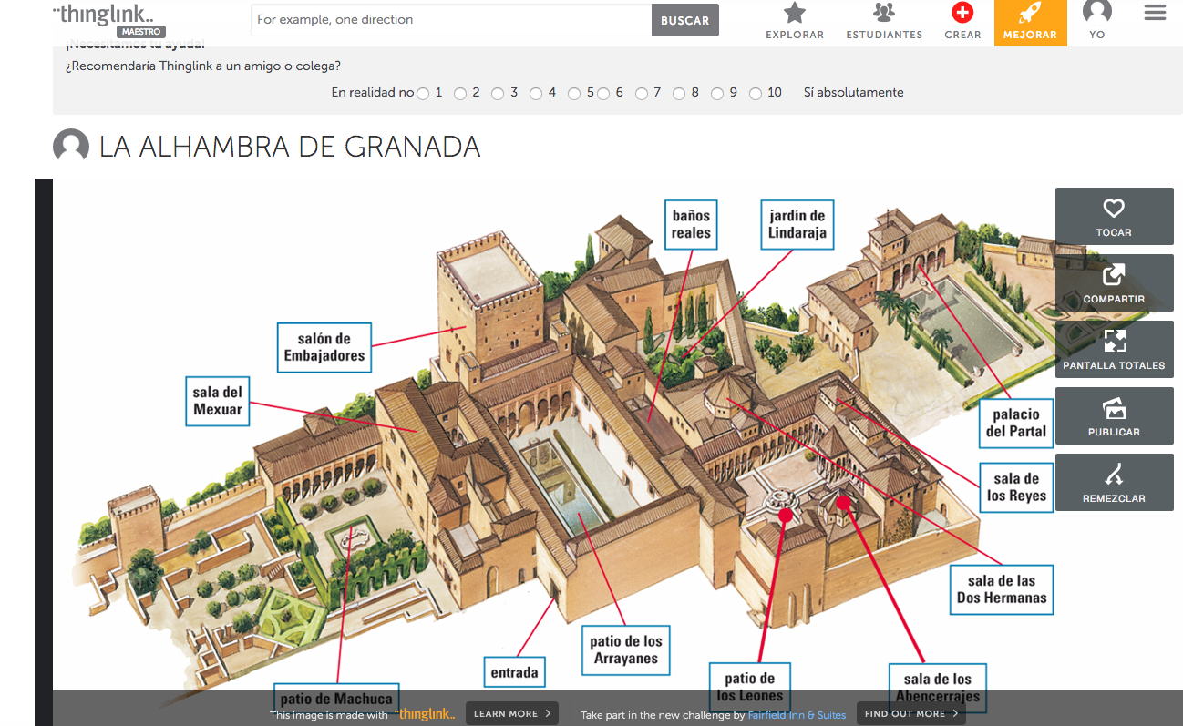
Task: Click the FIND OUT MORE button
Action: [x=911, y=713]
